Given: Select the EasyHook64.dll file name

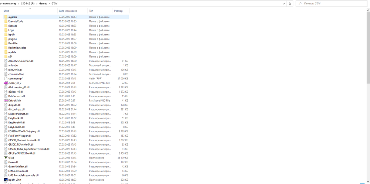Looking at the screenshot, I should [x=17, y=123].
